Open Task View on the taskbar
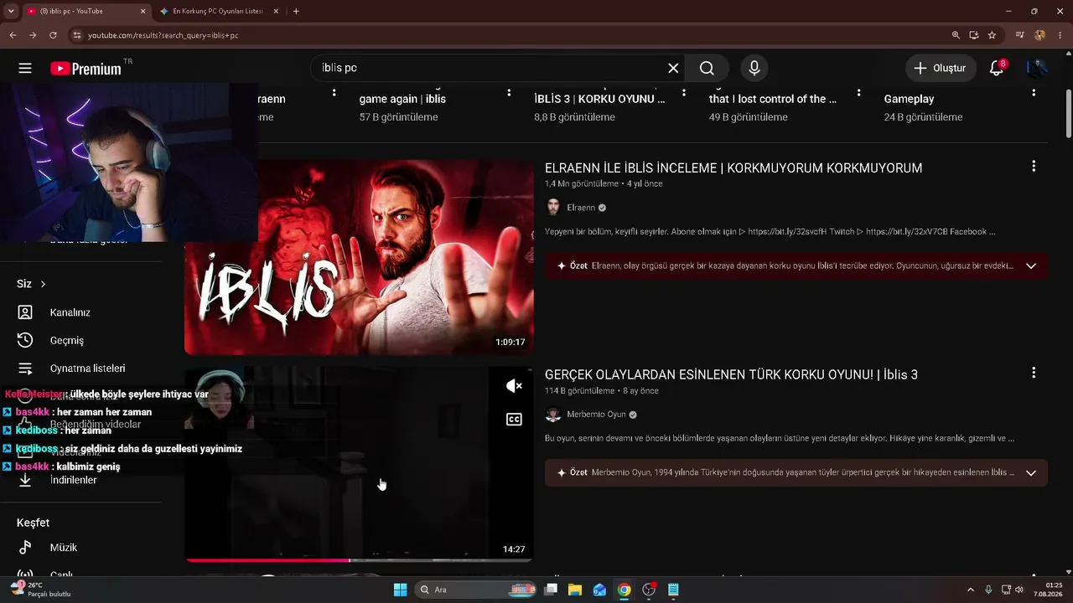1073x603 pixels. tap(551, 590)
